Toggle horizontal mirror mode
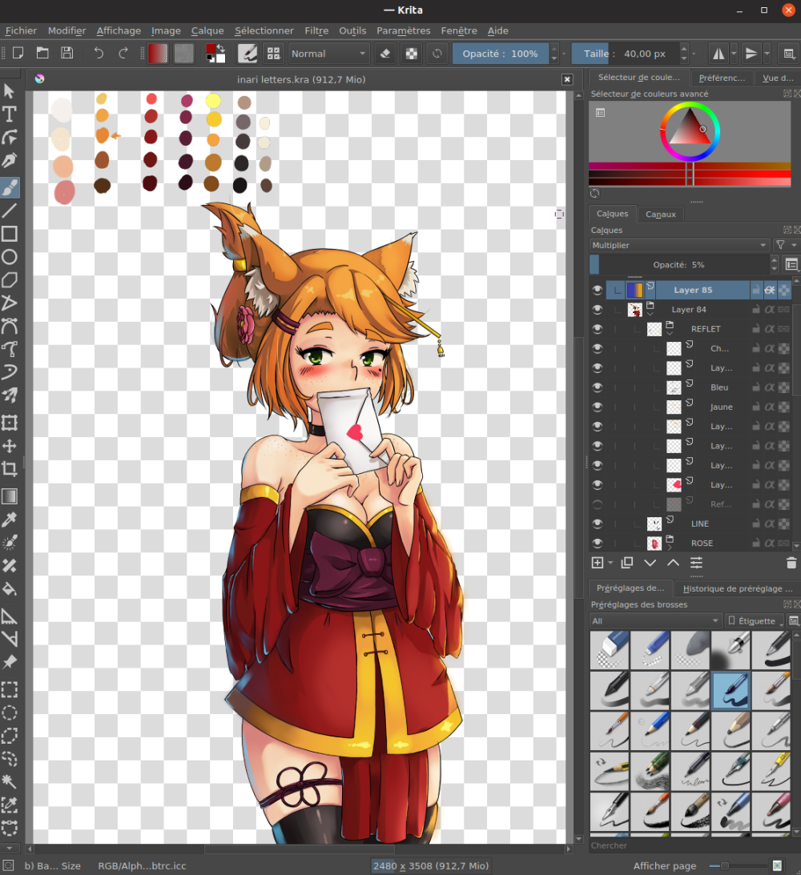801x875 pixels. click(718, 54)
